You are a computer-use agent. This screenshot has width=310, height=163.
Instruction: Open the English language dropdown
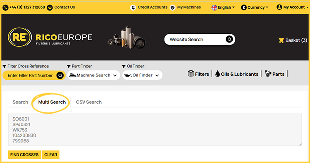point(223,7)
